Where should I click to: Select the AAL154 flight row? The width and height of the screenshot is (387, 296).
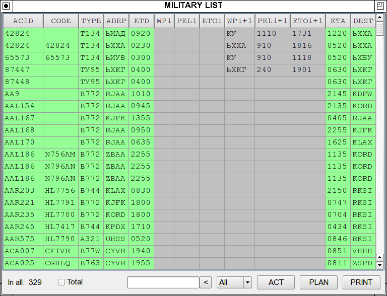point(189,106)
